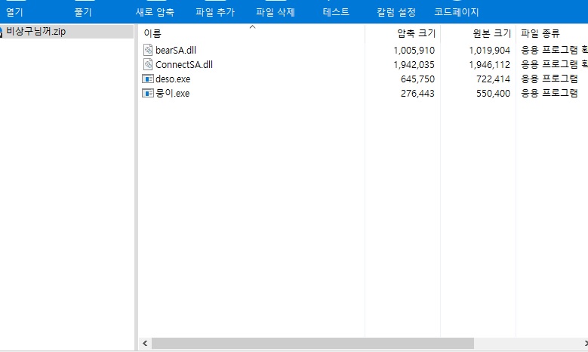This screenshot has width=588, height=352.
Task: Click the bearSA.dll file icon
Action: coord(148,50)
